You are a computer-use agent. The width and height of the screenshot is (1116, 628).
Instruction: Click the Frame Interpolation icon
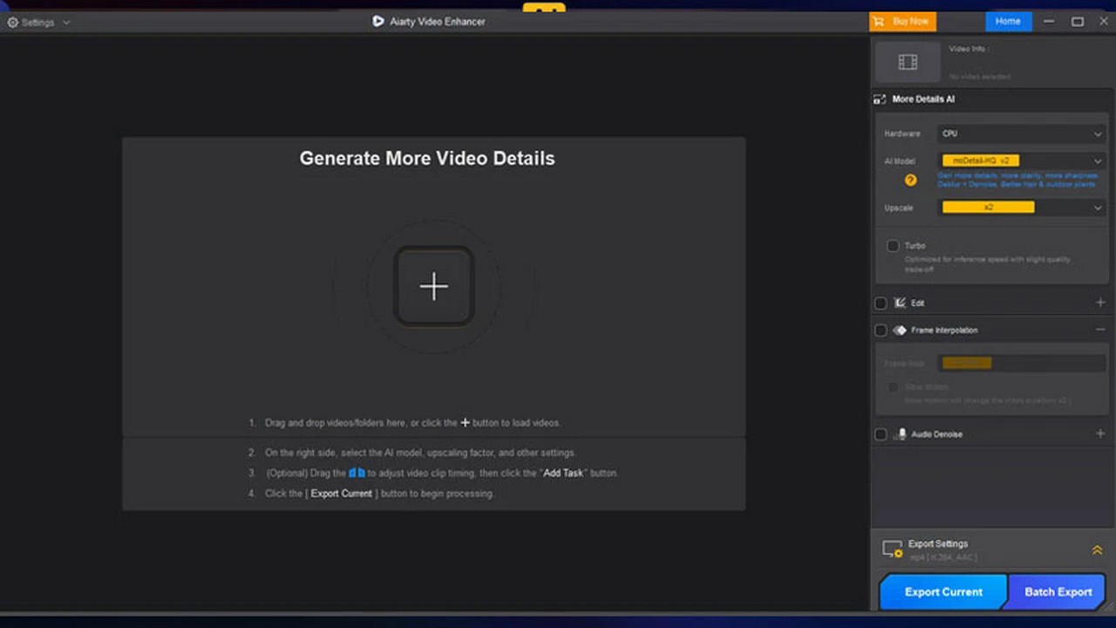(900, 331)
